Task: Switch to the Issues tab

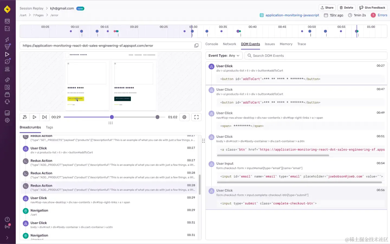Action: click(270, 44)
